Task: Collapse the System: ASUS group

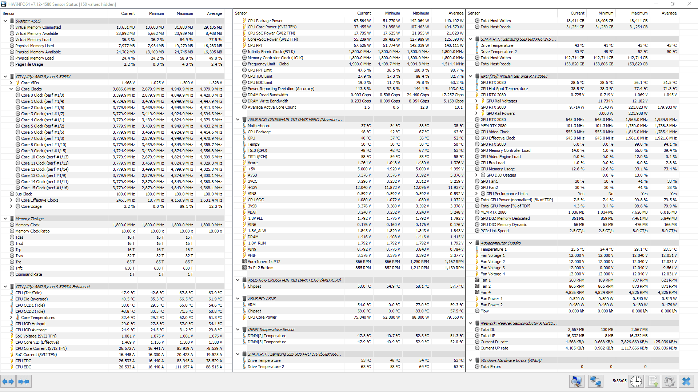Action: click(5, 21)
